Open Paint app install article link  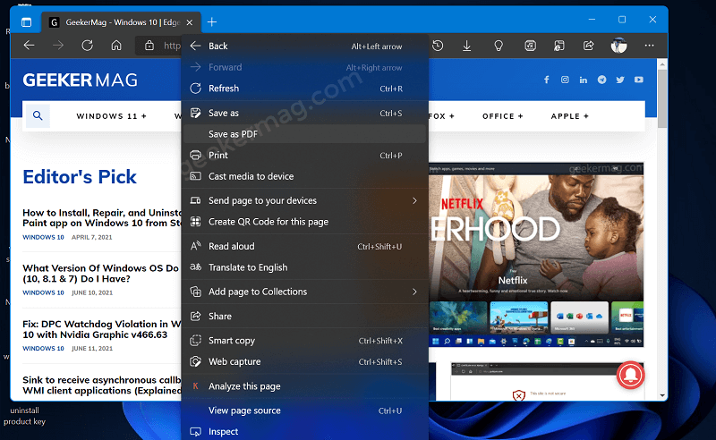(x=102, y=217)
